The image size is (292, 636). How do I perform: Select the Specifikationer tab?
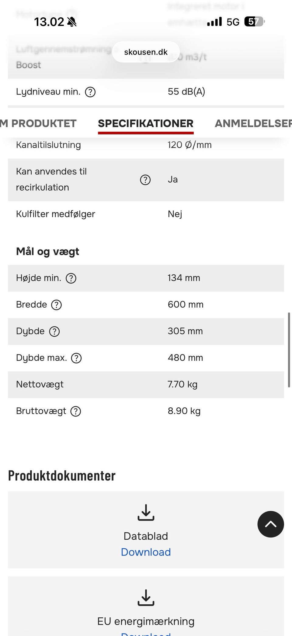146,123
